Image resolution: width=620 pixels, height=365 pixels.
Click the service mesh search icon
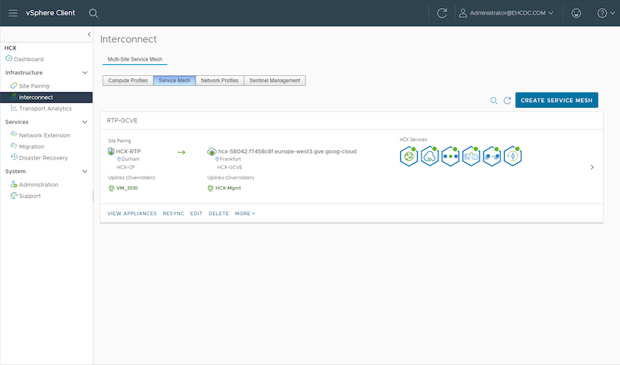[494, 100]
